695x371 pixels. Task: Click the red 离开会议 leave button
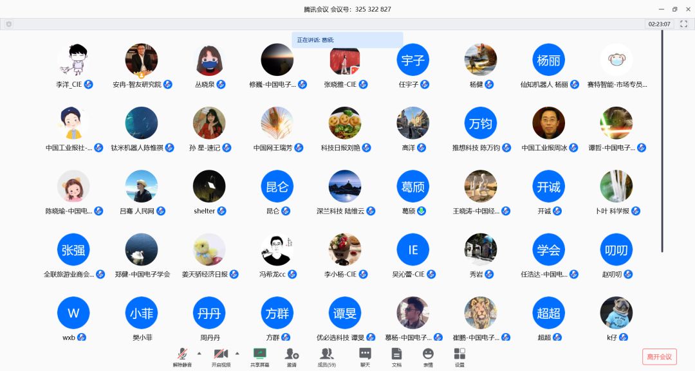tap(659, 357)
